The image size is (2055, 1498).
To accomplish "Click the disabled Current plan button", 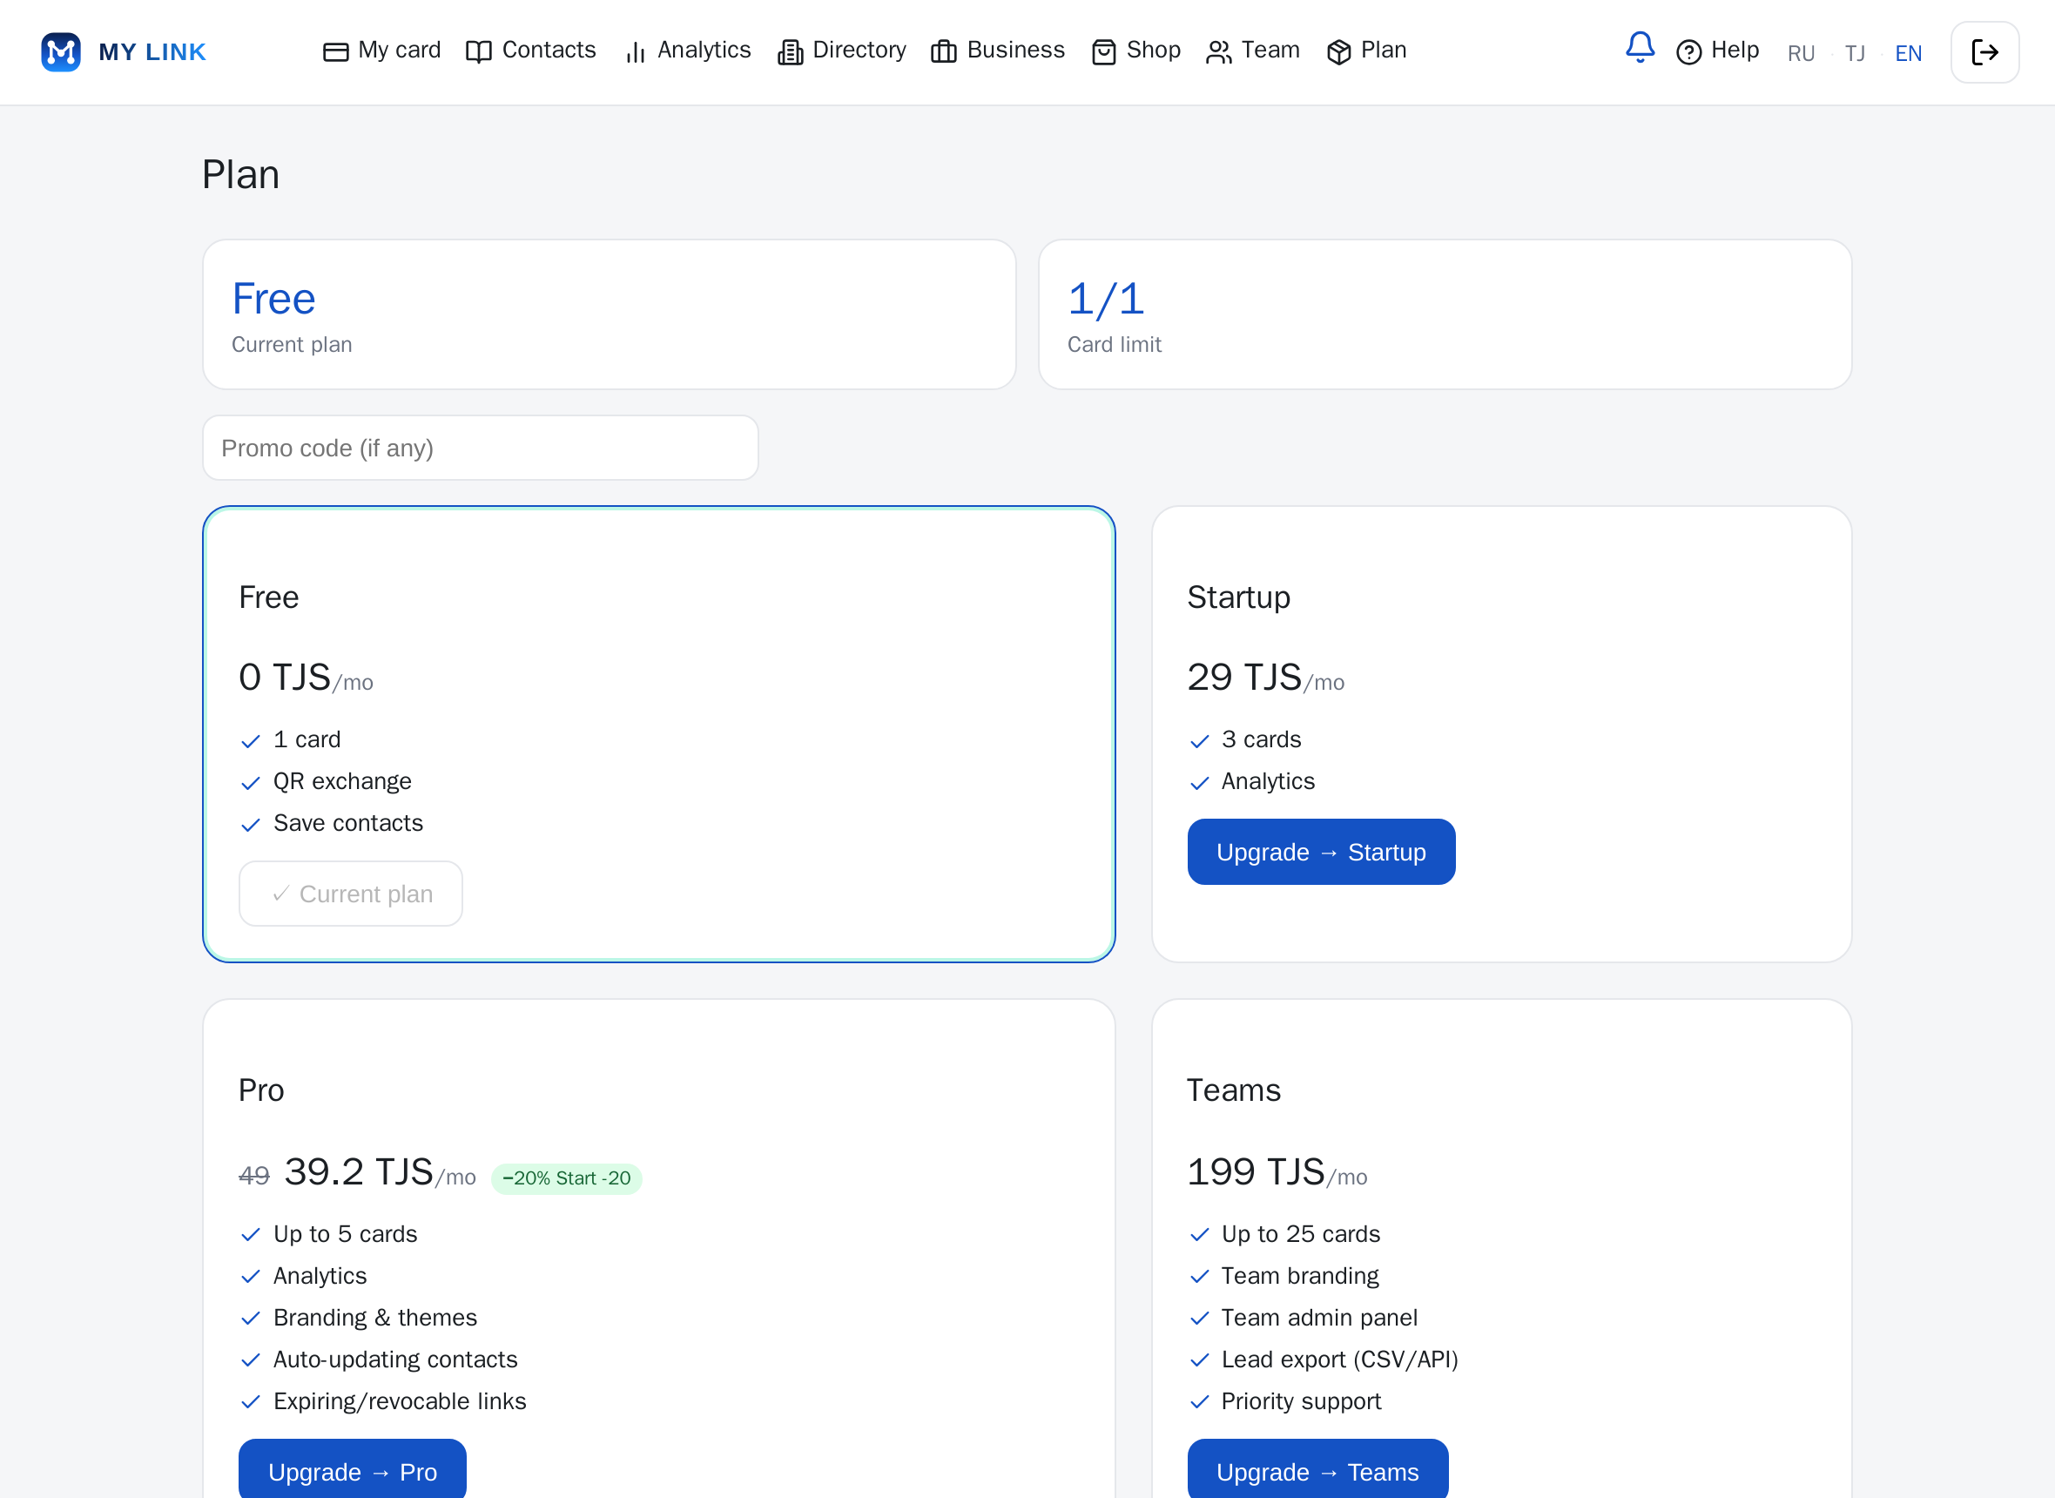I will pos(351,894).
